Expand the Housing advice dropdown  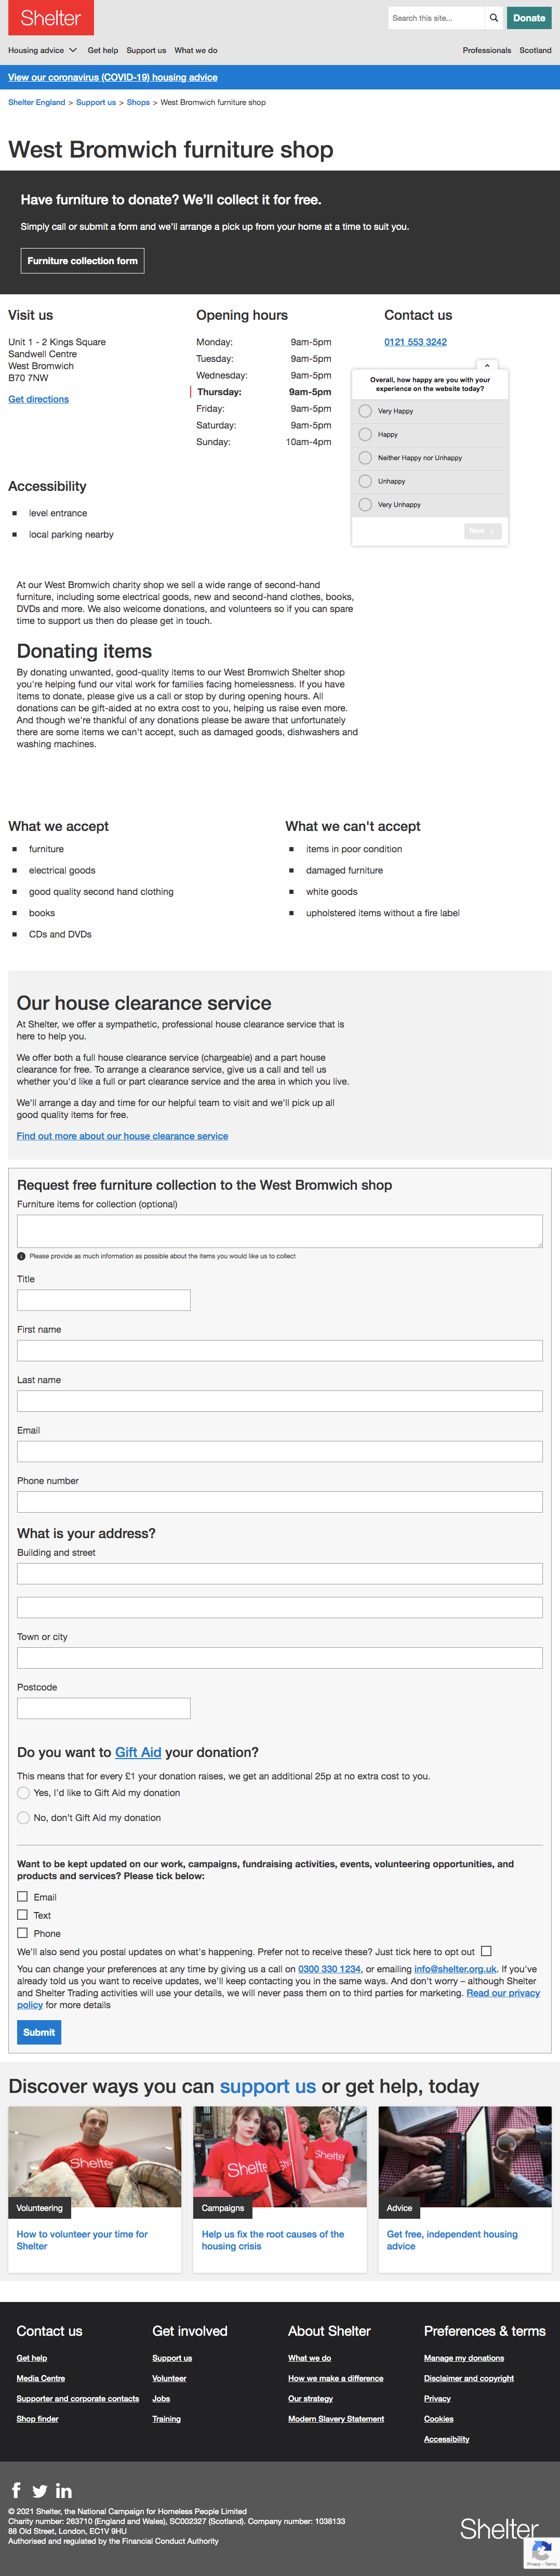click(x=42, y=50)
